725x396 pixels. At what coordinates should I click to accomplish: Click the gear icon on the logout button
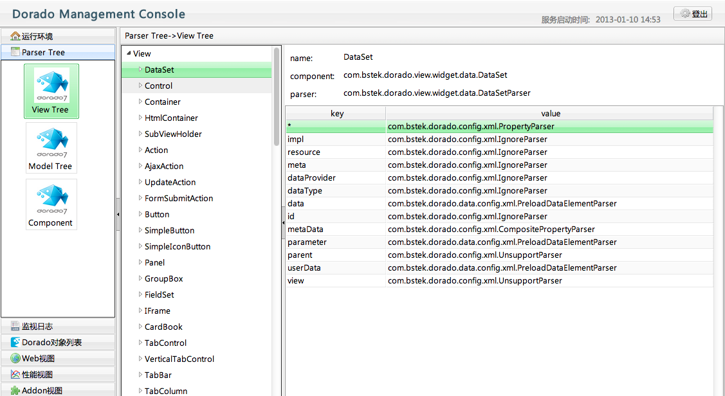pos(685,14)
